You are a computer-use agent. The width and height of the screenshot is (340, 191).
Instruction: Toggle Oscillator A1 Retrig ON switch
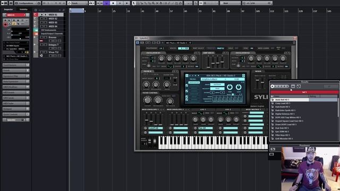click(197, 66)
